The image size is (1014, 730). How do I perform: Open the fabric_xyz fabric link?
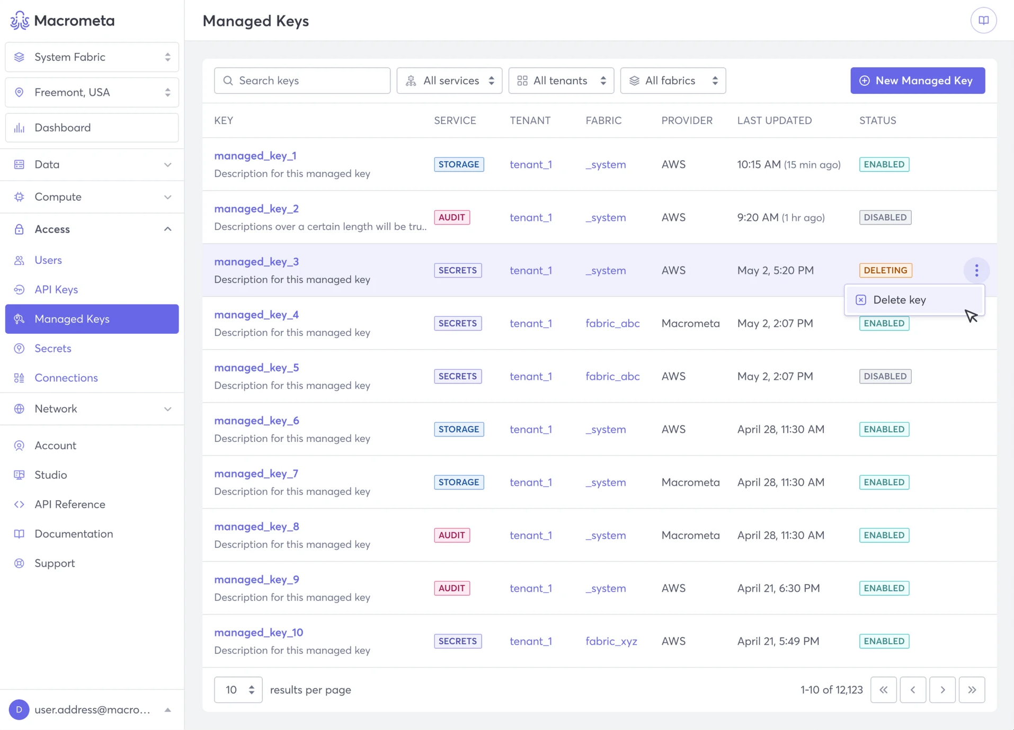(x=611, y=641)
